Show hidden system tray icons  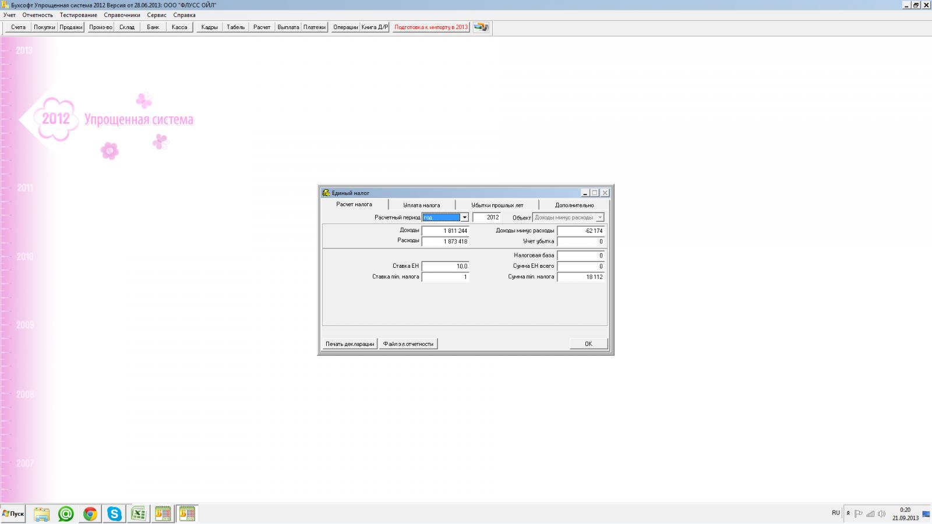coord(848,514)
